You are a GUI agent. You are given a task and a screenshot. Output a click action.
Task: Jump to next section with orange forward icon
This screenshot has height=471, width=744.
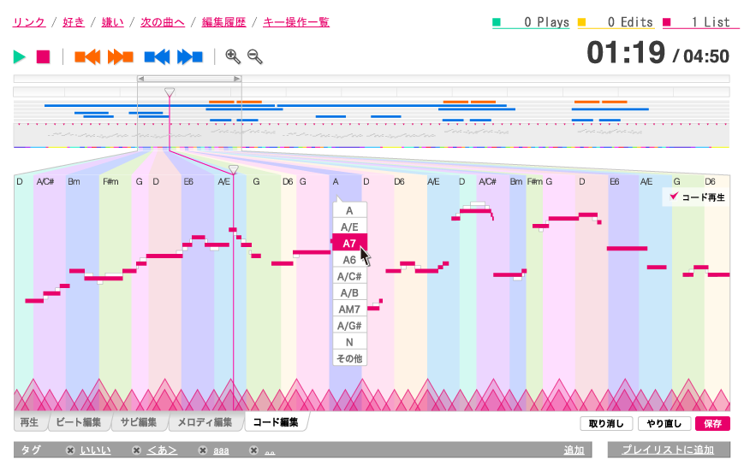pos(121,57)
